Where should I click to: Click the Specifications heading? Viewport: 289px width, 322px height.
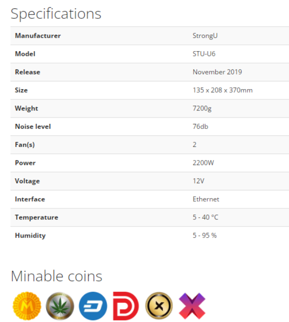pos(56,14)
